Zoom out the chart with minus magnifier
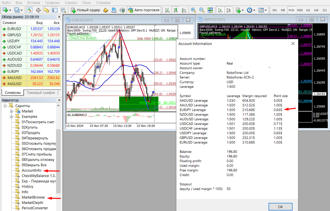 coord(201,10)
